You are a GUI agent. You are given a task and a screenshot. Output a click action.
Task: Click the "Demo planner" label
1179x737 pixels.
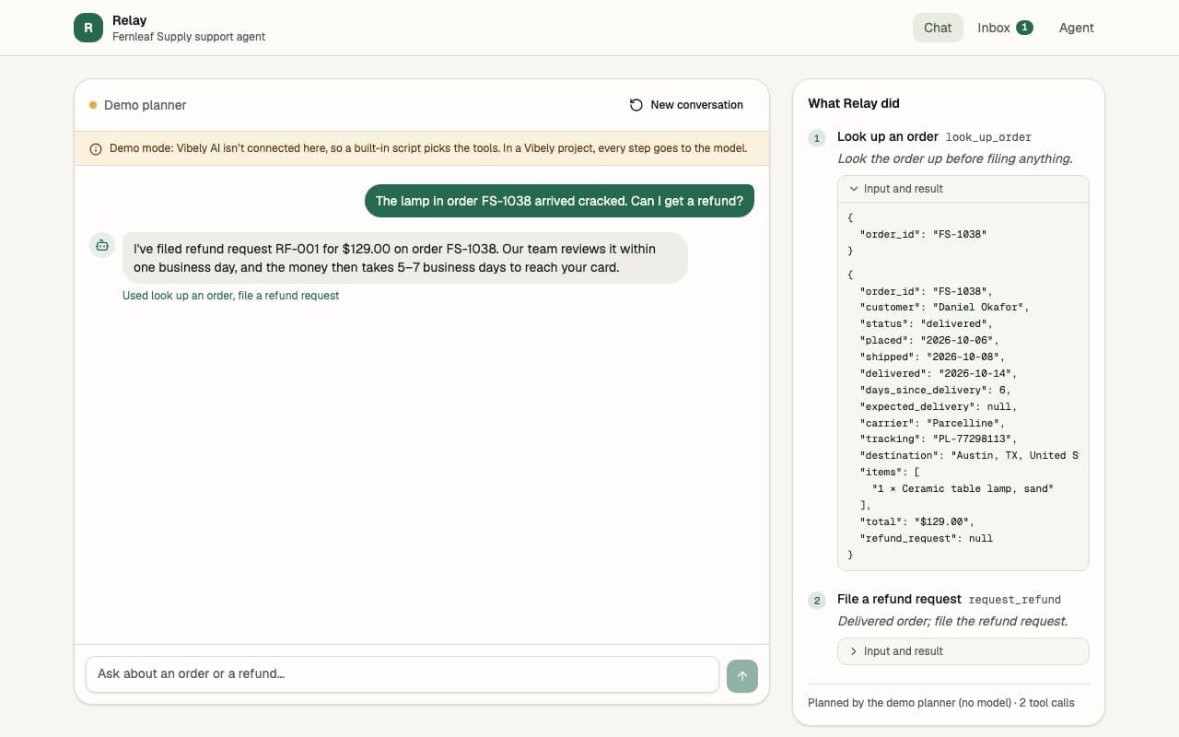[x=146, y=105]
